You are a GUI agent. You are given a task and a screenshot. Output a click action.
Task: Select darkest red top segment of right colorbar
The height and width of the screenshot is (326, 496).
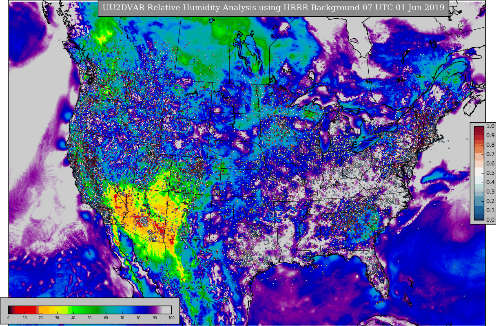click(479, 129)
